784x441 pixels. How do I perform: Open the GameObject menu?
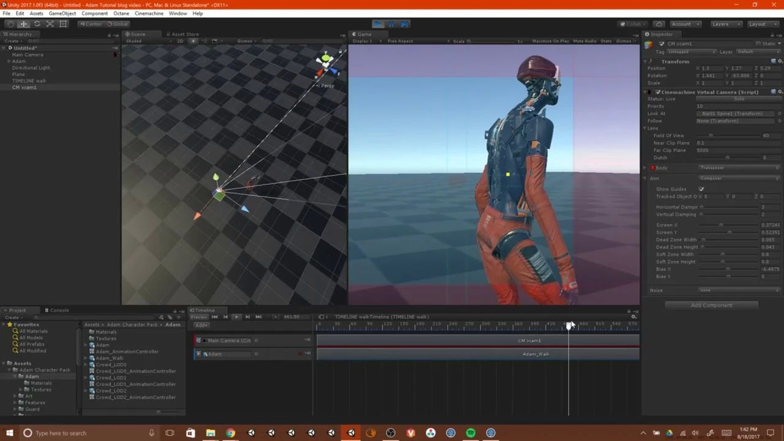pos(62,13)
